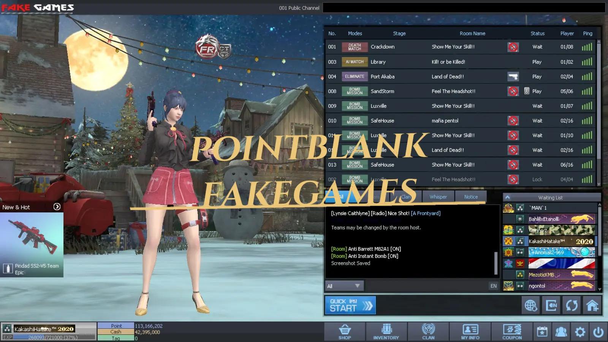This screenshot has width=608, height=342.
Task: Click the chat log scrollbar
Action: 496,263
